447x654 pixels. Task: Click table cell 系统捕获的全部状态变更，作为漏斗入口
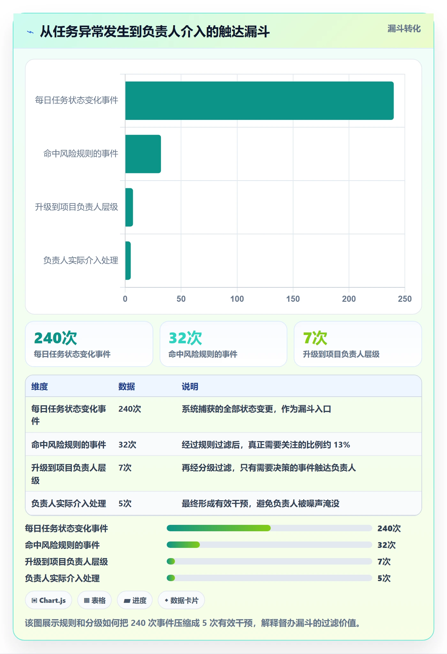pos(256,409)
